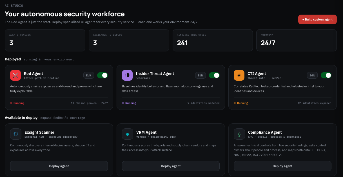This screenshot has height=177, width=343.
Task: Click the orange Running status dot for CTI Agent
Action: (235, 103)
